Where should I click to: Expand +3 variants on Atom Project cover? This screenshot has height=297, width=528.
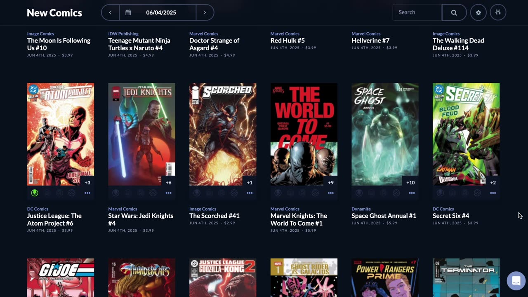87,182
